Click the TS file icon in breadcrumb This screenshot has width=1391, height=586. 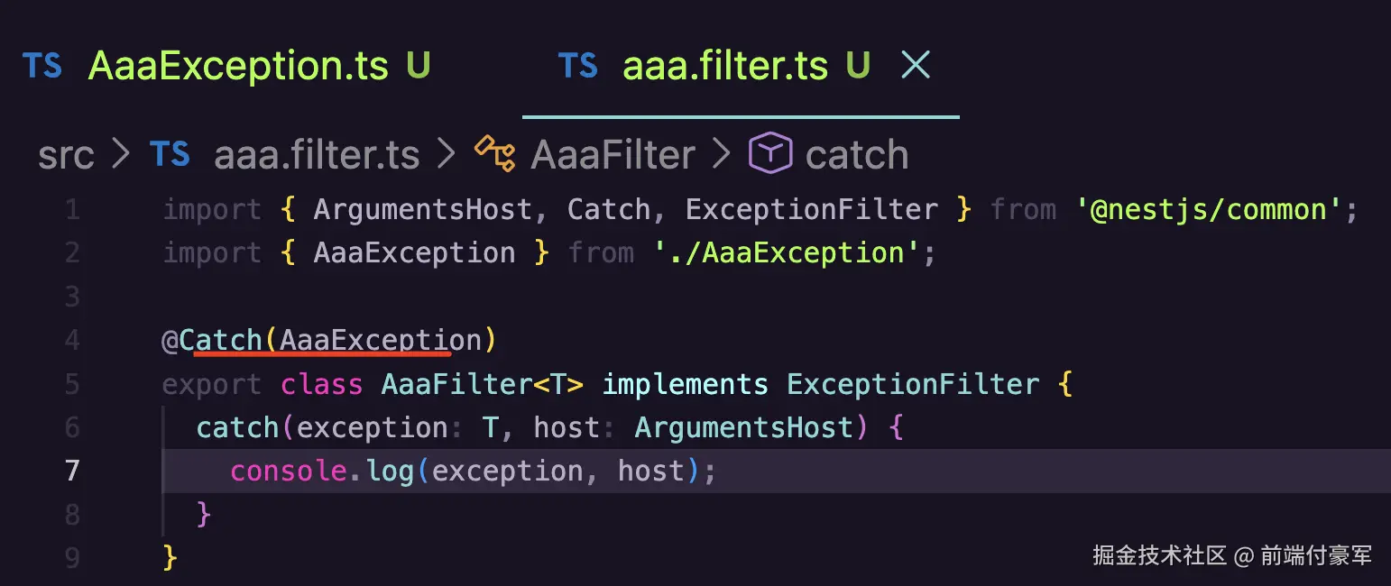[170, 155]
